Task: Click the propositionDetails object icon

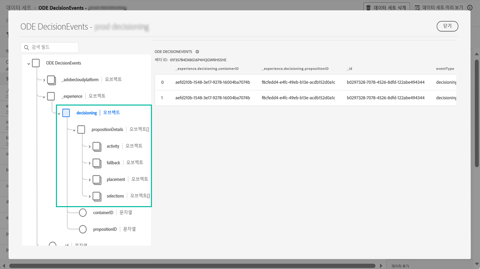Action: tap(81, 129)
